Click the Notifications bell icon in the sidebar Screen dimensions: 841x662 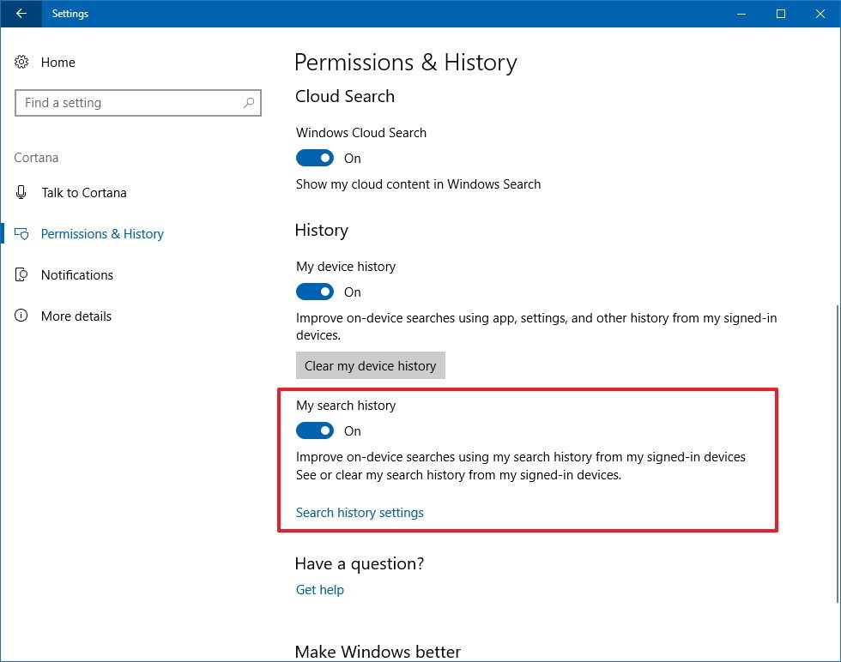[21, 274]
